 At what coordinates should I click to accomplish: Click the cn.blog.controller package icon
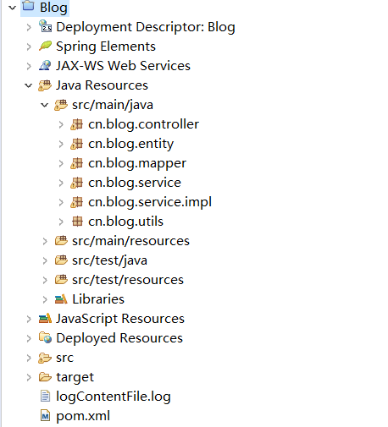pyautogui.click(x=76, y=124)
